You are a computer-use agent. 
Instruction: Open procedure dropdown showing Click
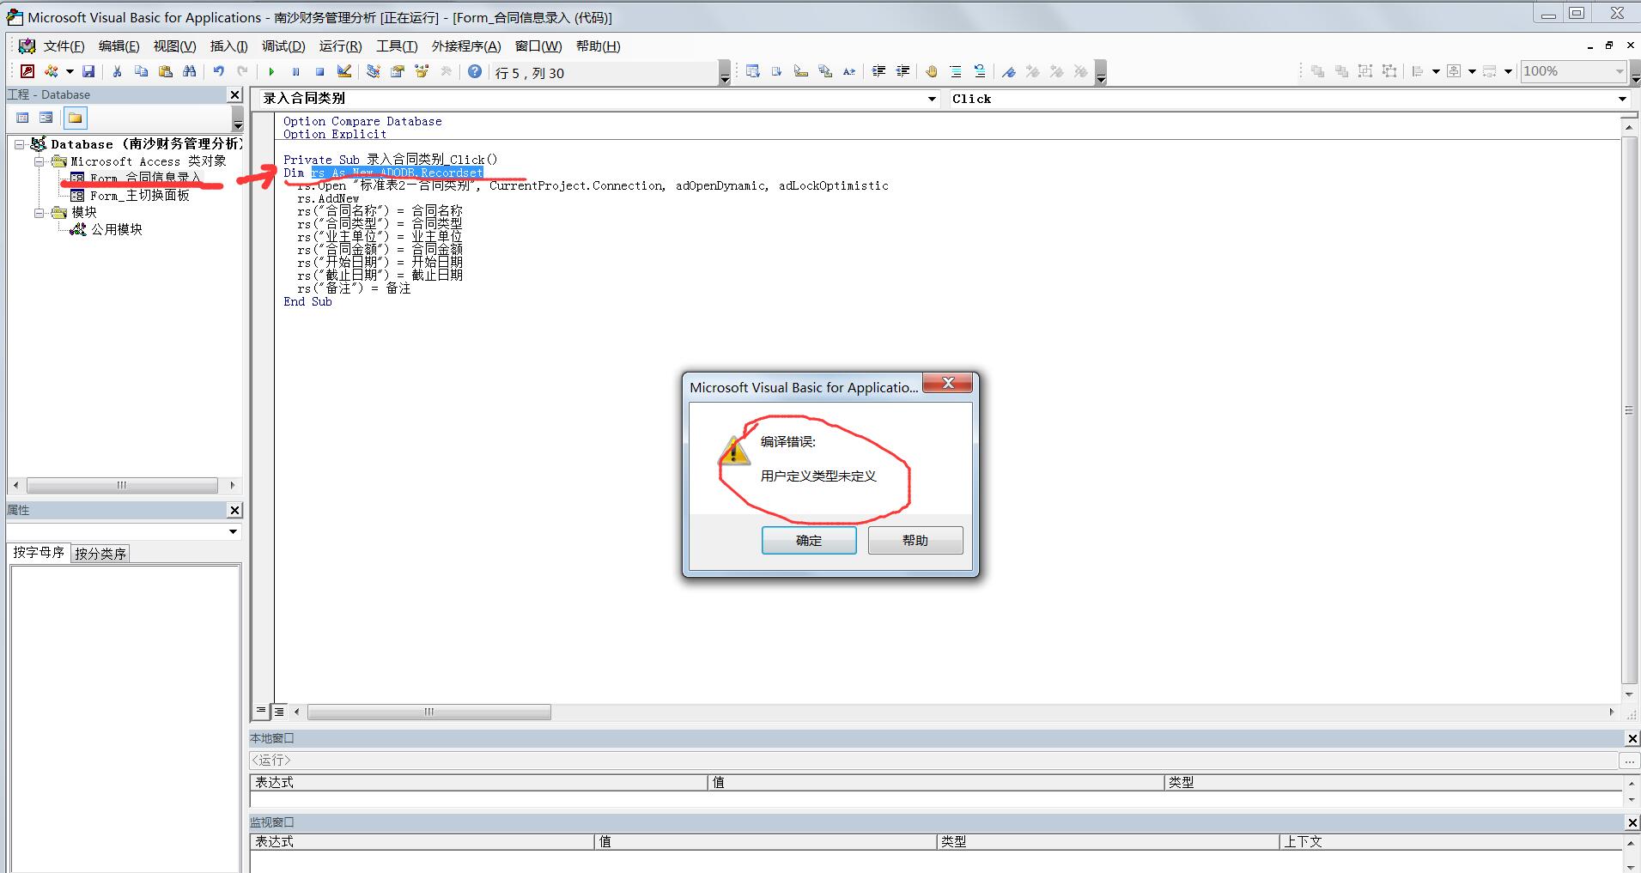point(1623,99)
